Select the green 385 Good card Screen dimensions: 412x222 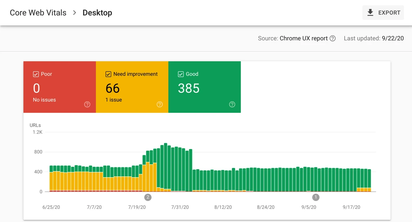(205, 87)
